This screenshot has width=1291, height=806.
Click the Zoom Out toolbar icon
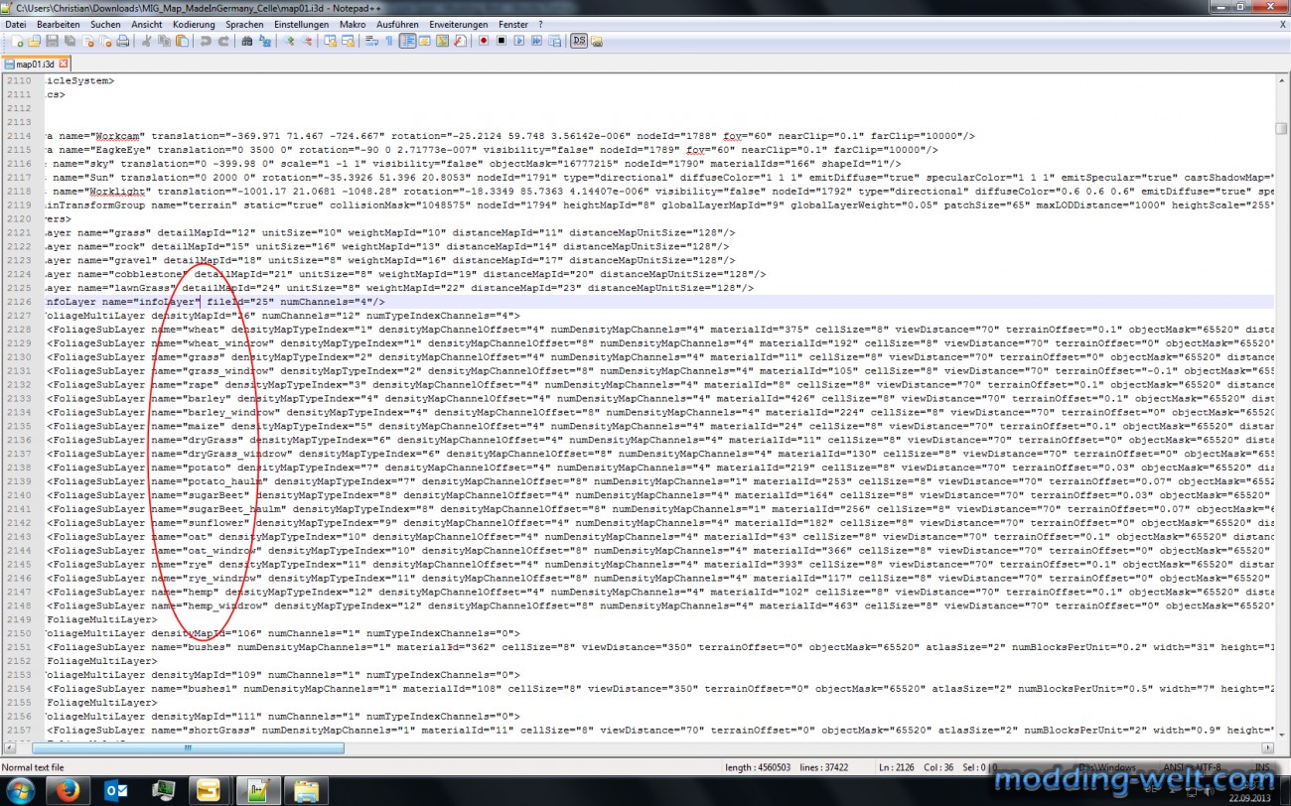[308, 42]
